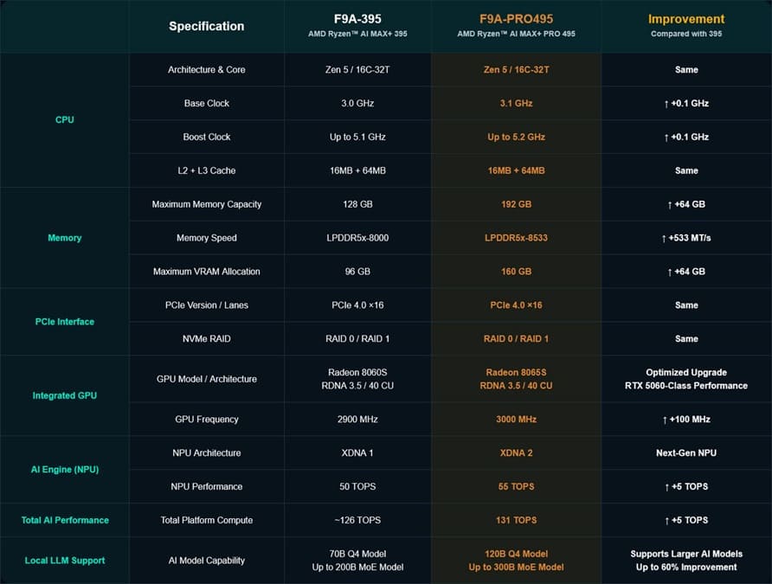Click 'AMD Ryzen AI MAX+ PRO 495' subtitle
772x584 pixels.
(x=516, y=34)
